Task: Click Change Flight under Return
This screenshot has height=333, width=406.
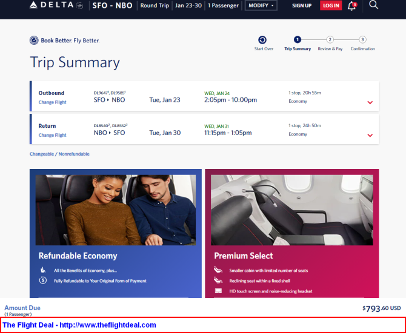Action: 53,135
